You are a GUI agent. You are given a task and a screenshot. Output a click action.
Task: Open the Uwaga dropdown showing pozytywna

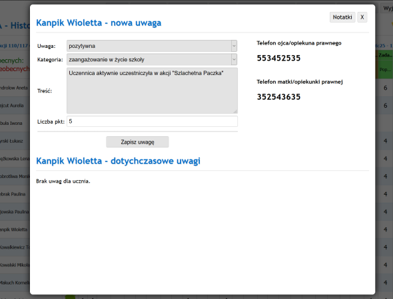coord(152,46)
